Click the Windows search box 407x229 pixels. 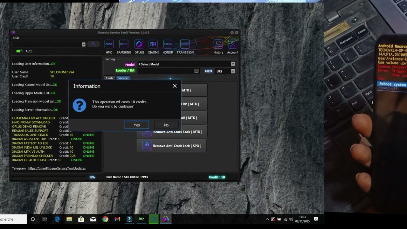click(13, 219)
